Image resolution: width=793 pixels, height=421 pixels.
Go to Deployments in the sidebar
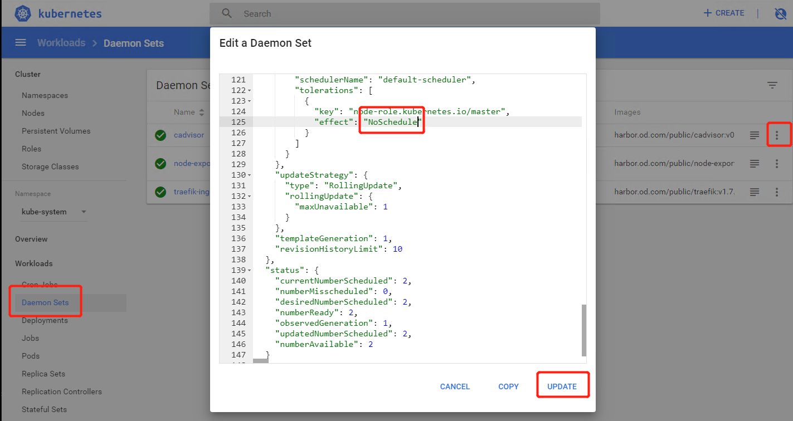(45, 321)
